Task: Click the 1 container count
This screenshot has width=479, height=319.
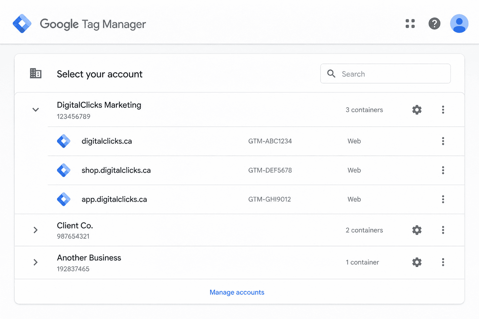Action: pyautogui.click(x=362, y=262)
